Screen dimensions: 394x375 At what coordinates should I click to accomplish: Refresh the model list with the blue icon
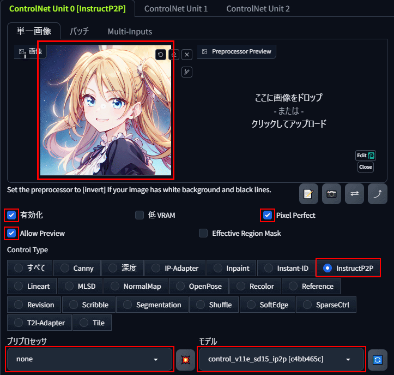point(378,360)
